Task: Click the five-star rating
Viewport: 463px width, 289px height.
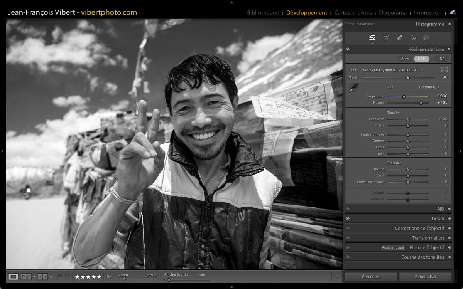Action: (88, 277)
